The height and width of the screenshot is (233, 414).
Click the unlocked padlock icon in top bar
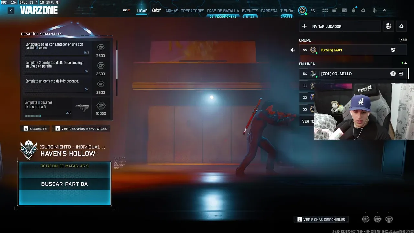tap(334, 10)
